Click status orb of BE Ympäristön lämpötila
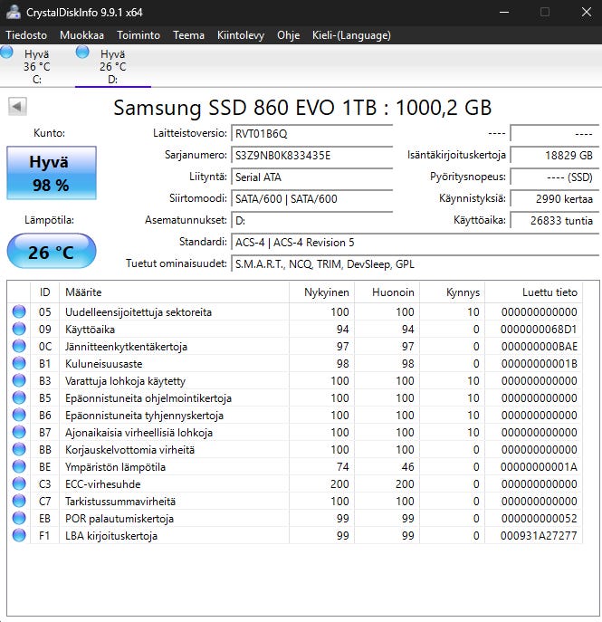Image resolution: width=602 pixels, height=622 pixels. 19,466
